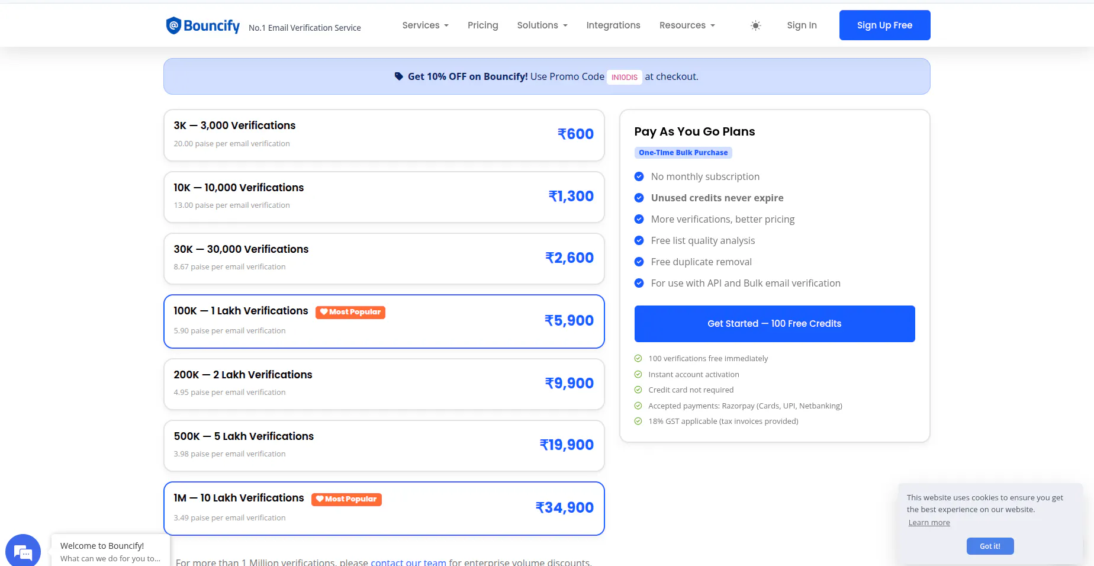Click the checkmark beside No monthly subscription
The height and width of the screenshot is (566, 1094).
coord(639,176)
